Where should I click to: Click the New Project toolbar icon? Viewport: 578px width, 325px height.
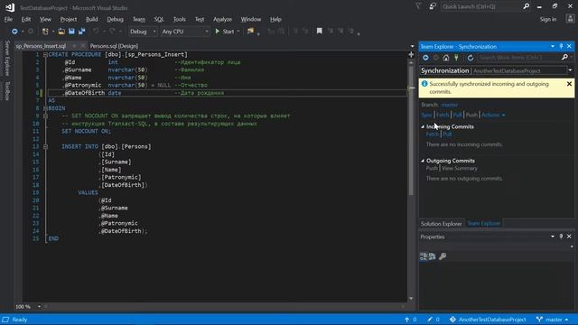point(45,32)
